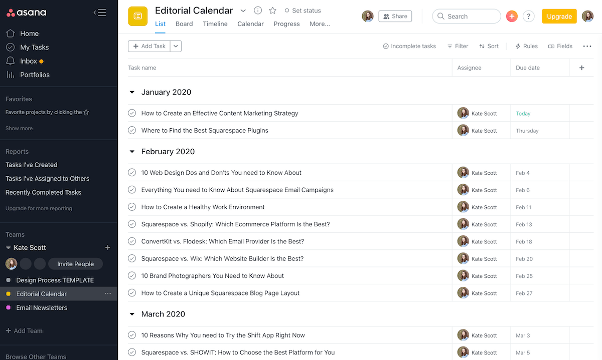
Task: Open the help question mark icon
Action: point(528,16)
